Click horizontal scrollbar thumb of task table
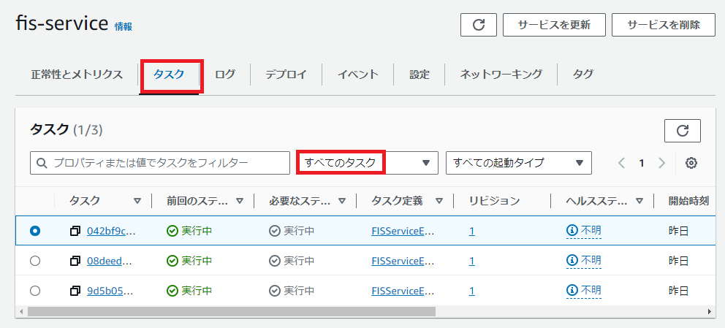 click(x=232, y=312)
